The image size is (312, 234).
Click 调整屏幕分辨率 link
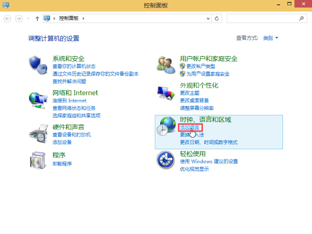[197, 108]
